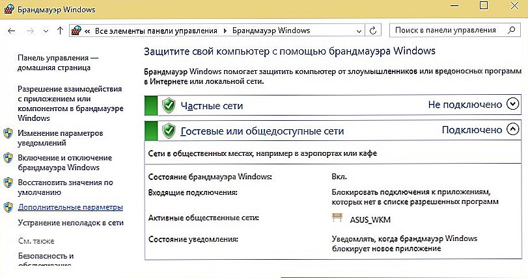Image resolution: width=528 pixels, height=278 pixels.
Task: Click 'Входящие подключения:' label
Action: (193, 193)
